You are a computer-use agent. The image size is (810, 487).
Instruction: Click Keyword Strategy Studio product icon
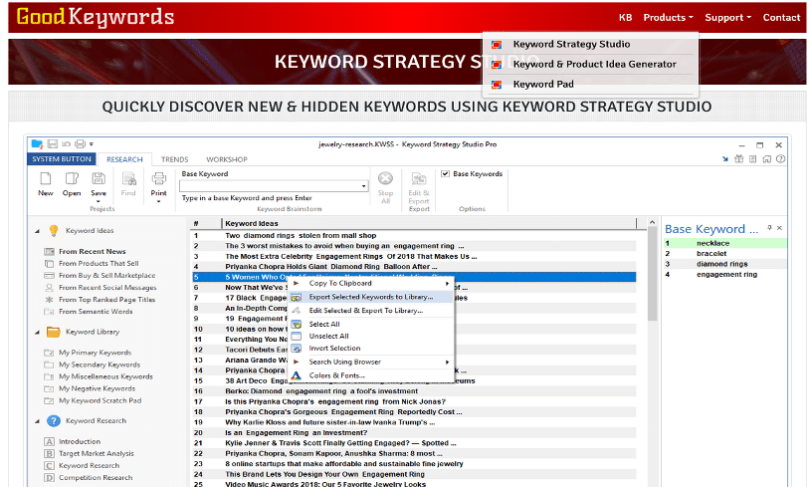497,45
